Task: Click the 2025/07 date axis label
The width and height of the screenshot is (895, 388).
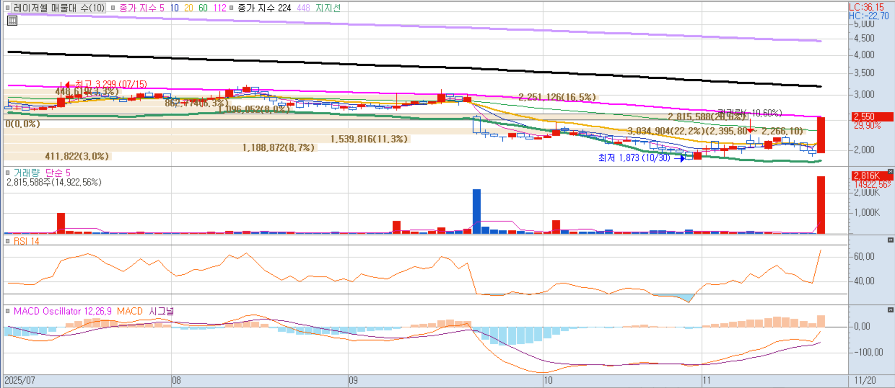Action: pos(20,380)
